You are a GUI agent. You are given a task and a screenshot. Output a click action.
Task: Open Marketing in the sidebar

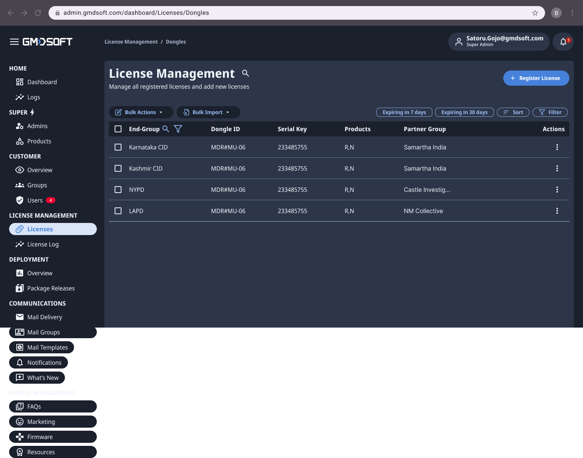pos(53,422)
